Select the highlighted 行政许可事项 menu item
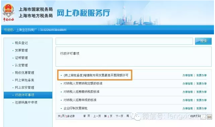Image resolution: width=215 pixels, height=127 pixels. pyautogui.click(x=28, y=95)
